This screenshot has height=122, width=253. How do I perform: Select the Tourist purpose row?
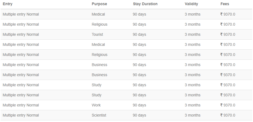126,34
